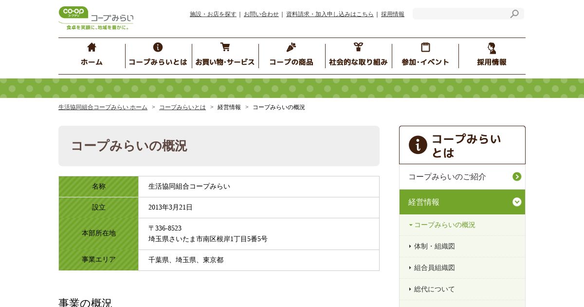
Task: Click the info icon in the sidebar header
Action: click(418, 145)
